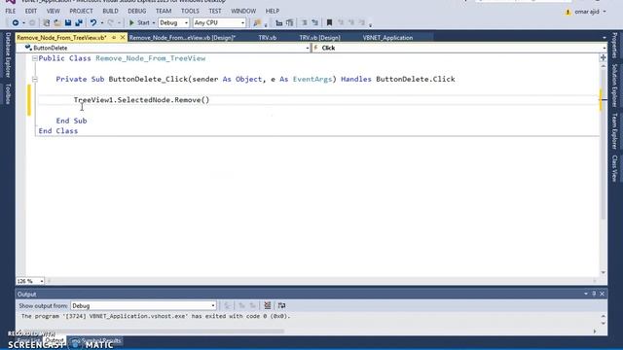
Task: Click the New Project toolbar icon
Action: (x=47, y=23)
